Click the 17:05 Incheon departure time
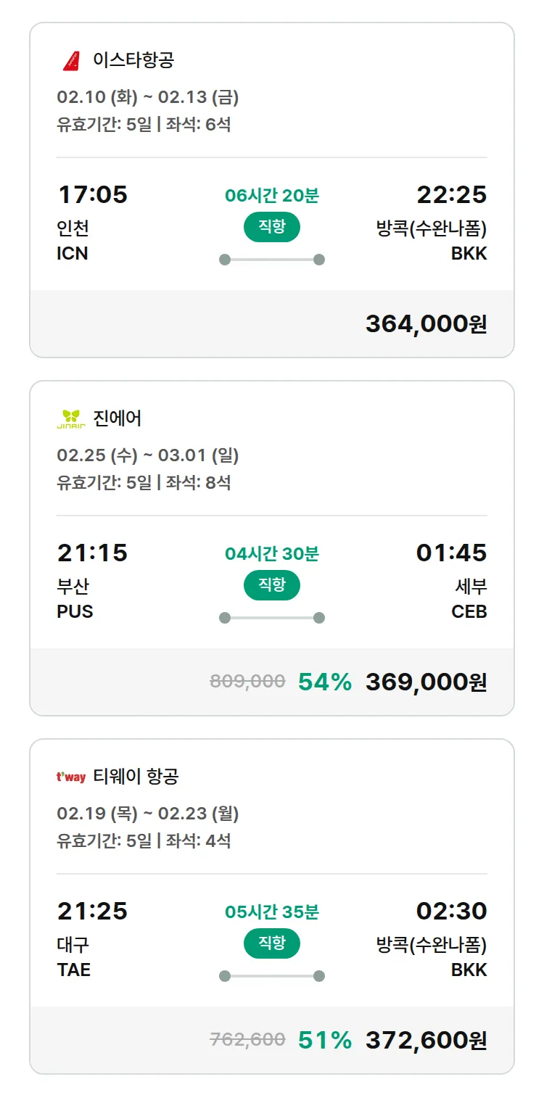The height and width of the screenshot is (1095, 544). point(92,194)
